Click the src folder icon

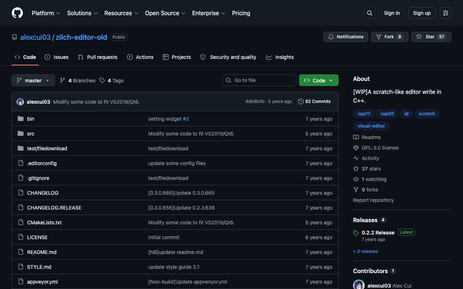tap(21, 134)
